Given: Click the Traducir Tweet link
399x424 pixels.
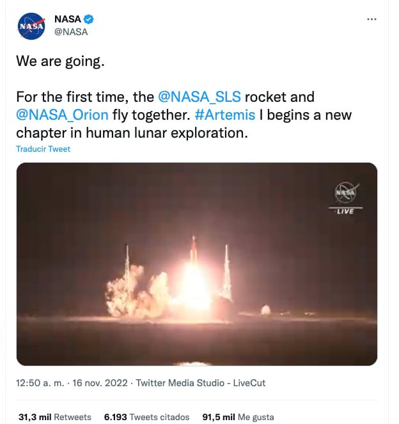Looking at the screenshot, I should (x=43, y=149).
